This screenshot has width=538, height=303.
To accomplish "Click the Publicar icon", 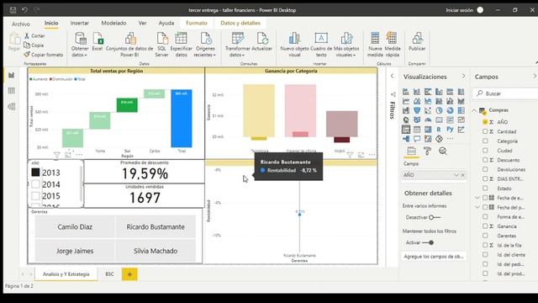I will (x=417, y=42).
